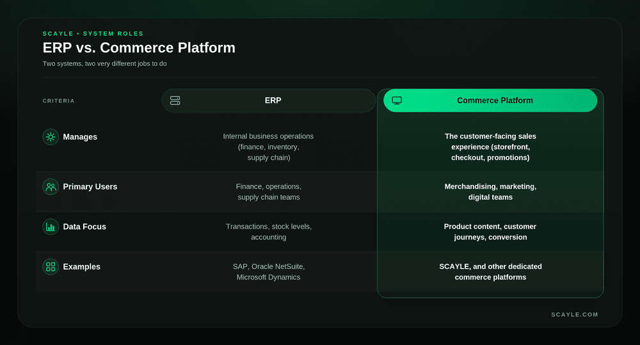Click the bar chart icon beside Data Focus
The image size is (640, 345).
tap(51, 227)
